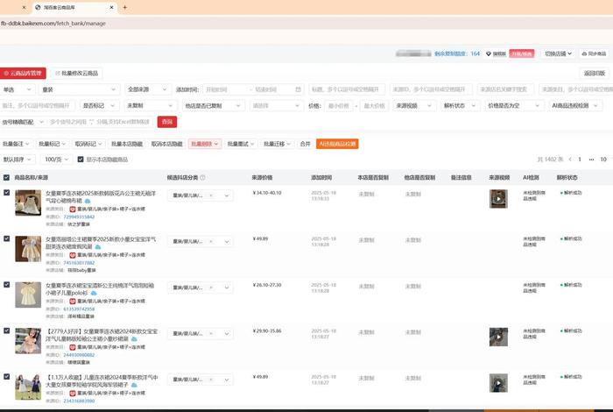Open thumbnail of ¥34.10-40.10 dress product
The height and width of the screenshot is (412, 613).
pyautogui.click(x=28, y=202)
